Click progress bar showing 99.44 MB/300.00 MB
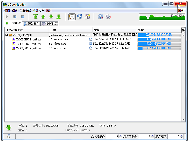This screenshot has width=189, height=142. [159, 39]
